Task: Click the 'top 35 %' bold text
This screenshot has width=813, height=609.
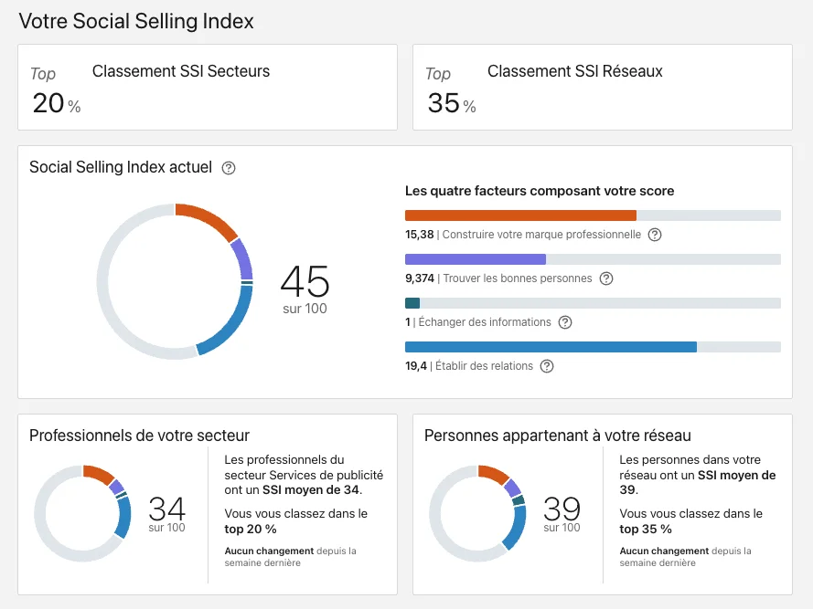Action: click(646, 530)
